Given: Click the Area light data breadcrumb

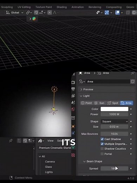Looking at the screenshot, I should (103, 73).
